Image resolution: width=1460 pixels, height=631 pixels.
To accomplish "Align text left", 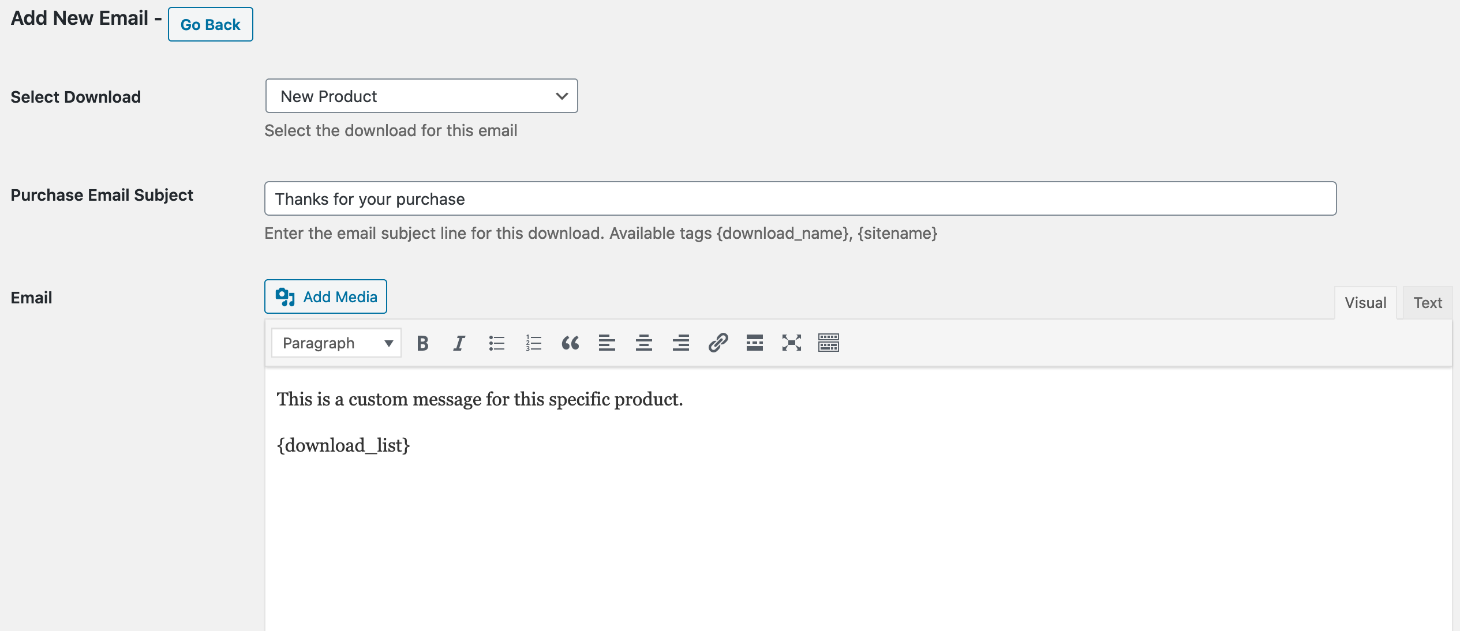I will (x=607, y=343).
